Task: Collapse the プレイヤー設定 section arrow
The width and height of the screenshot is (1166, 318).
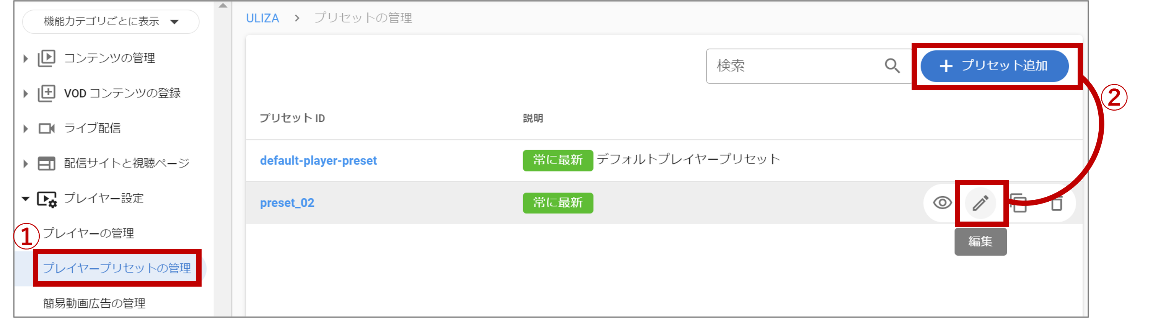Action: 26,198
